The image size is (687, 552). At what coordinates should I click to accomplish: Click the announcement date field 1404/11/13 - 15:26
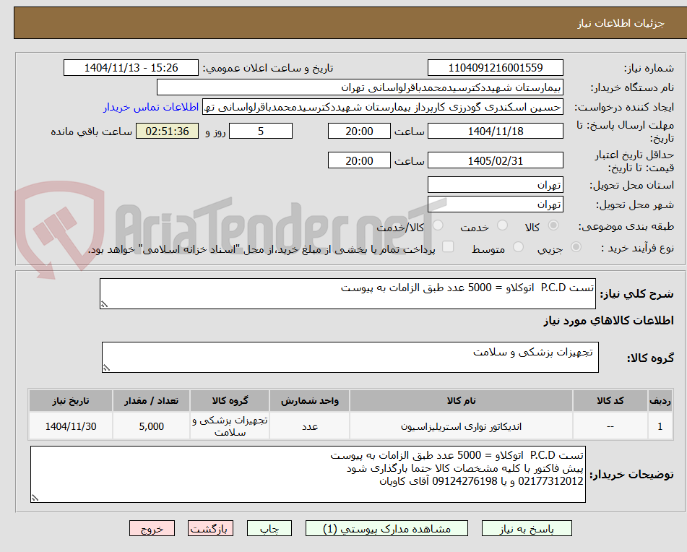pyautogui.click(x=131, y=68)
